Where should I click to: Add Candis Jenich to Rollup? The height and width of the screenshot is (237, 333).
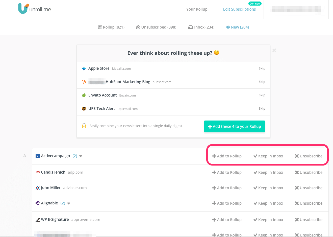pos(227,173)
